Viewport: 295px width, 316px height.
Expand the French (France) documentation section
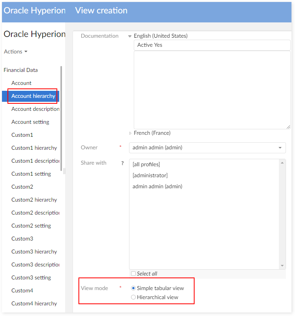point(130,133)
